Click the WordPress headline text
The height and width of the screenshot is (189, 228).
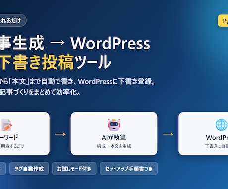click(111, 43)
